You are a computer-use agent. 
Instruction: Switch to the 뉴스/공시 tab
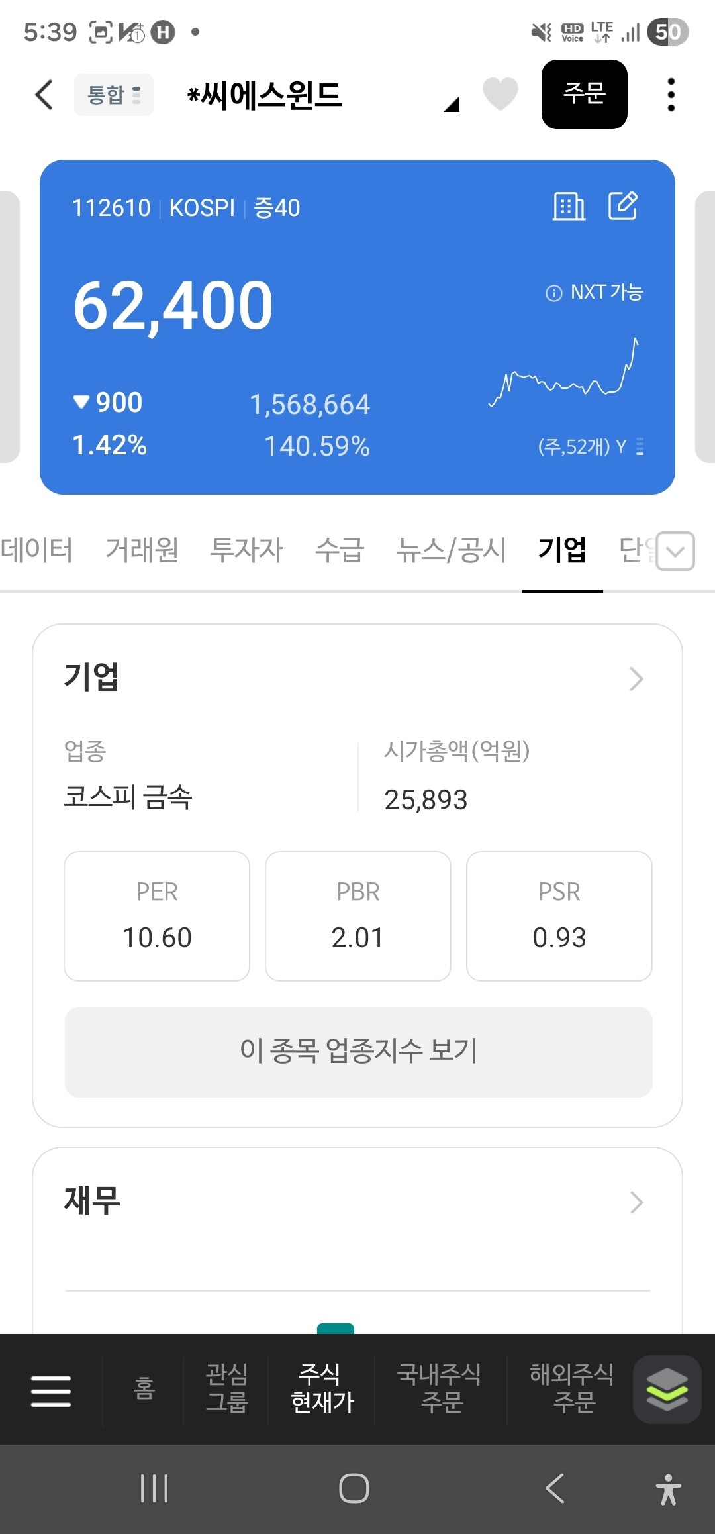(x=451, y=550)
